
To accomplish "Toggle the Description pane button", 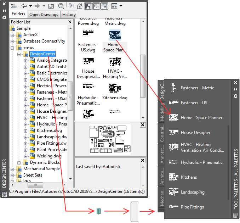I will [104, 6].
